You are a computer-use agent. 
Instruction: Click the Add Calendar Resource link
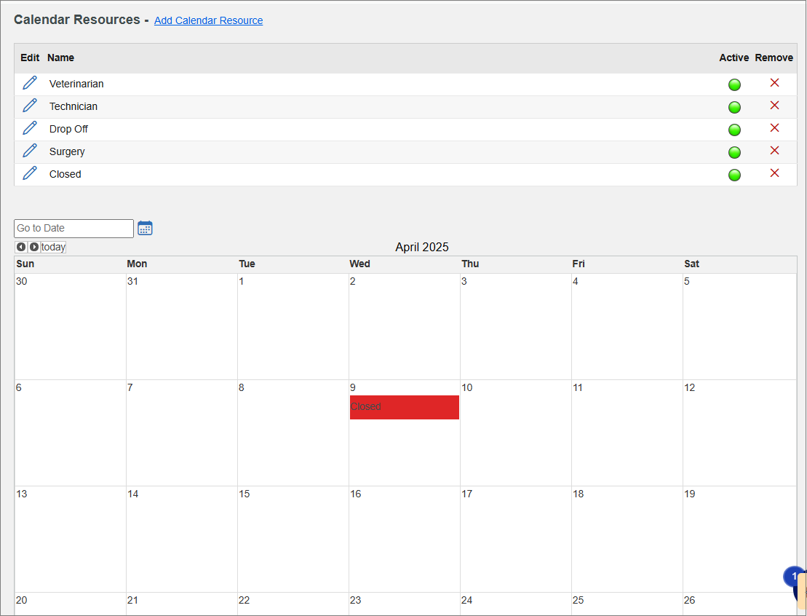tap(208, 20)
